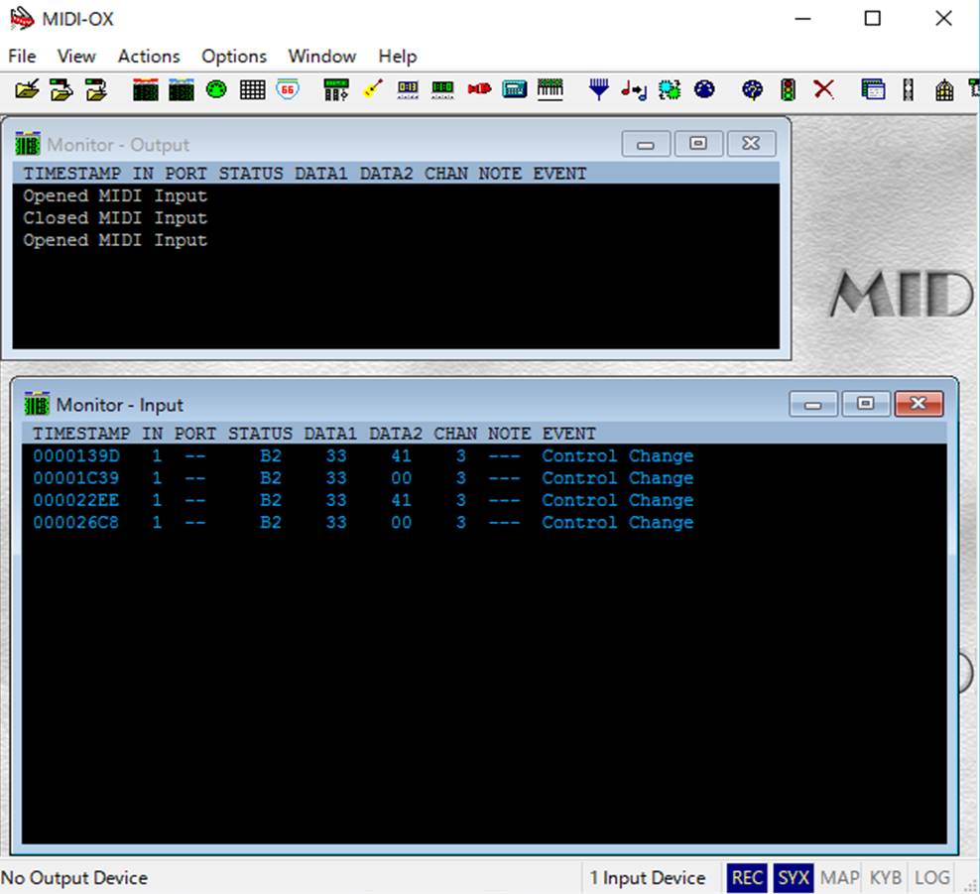Toggle the MAP status bar indicator
This screenshot has width=980, height=894.
coord(839,878)
